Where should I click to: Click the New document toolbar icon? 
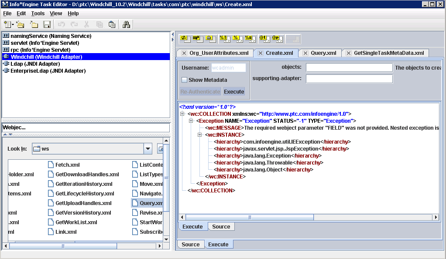[x=7, y=25]
